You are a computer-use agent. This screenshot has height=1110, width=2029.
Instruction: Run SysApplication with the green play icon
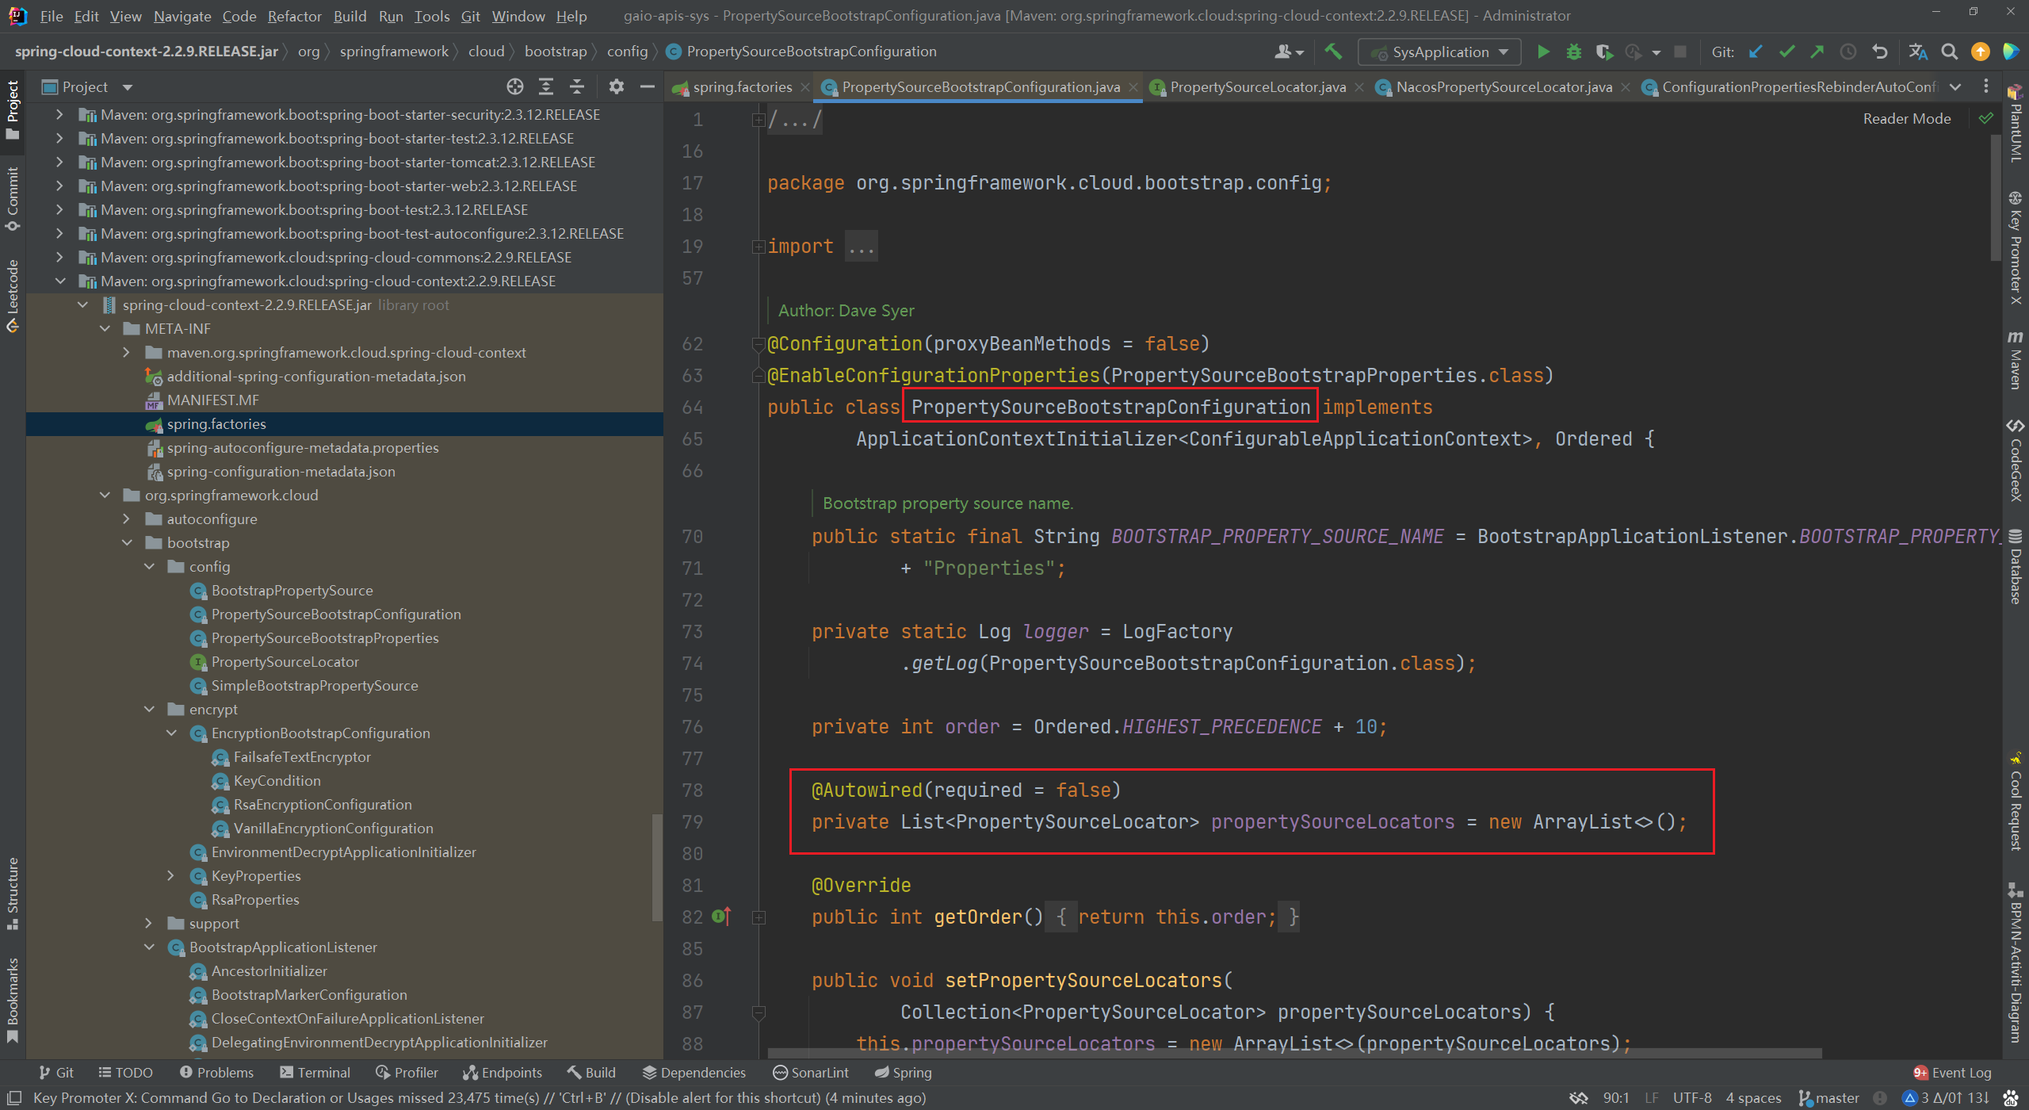pyautogui.click(x=1543, y=52)
